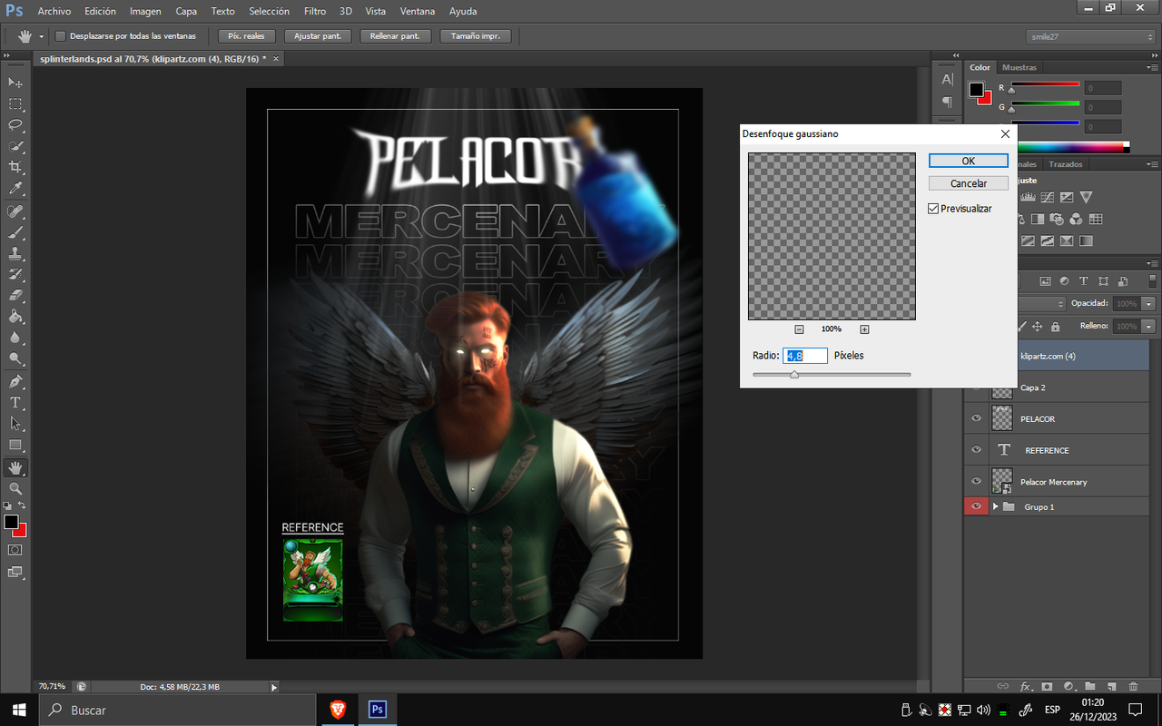Delete layer trash icon
This screenshot has width=1162, height=726.
1134,687
